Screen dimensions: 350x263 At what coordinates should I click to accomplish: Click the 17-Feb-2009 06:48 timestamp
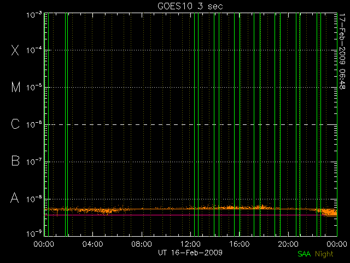(x=342, y=51)
